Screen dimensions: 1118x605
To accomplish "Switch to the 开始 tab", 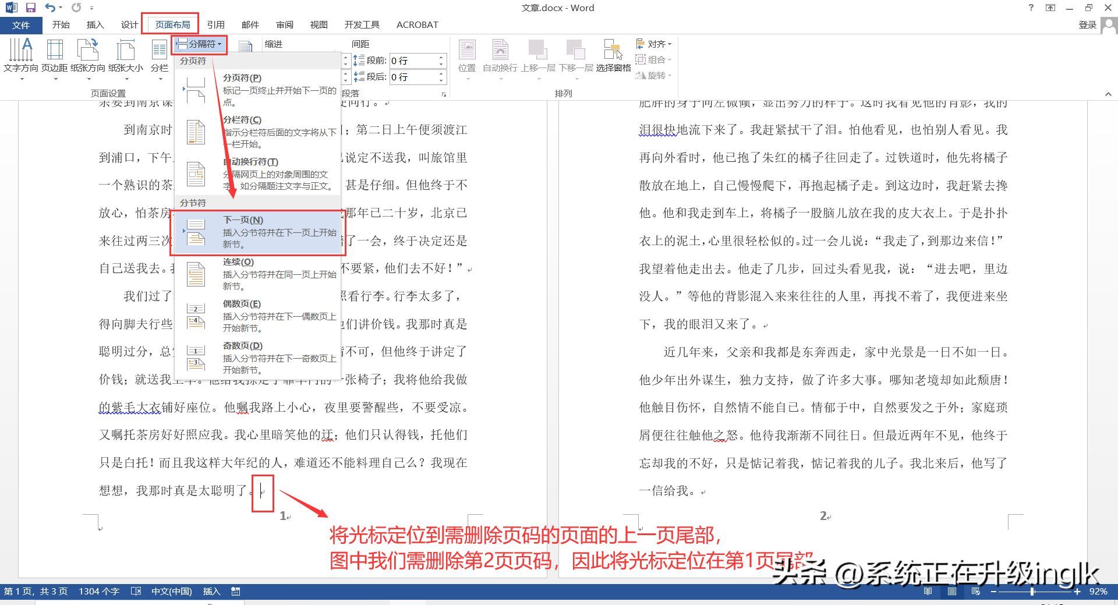I will click(x=61, y=24).
